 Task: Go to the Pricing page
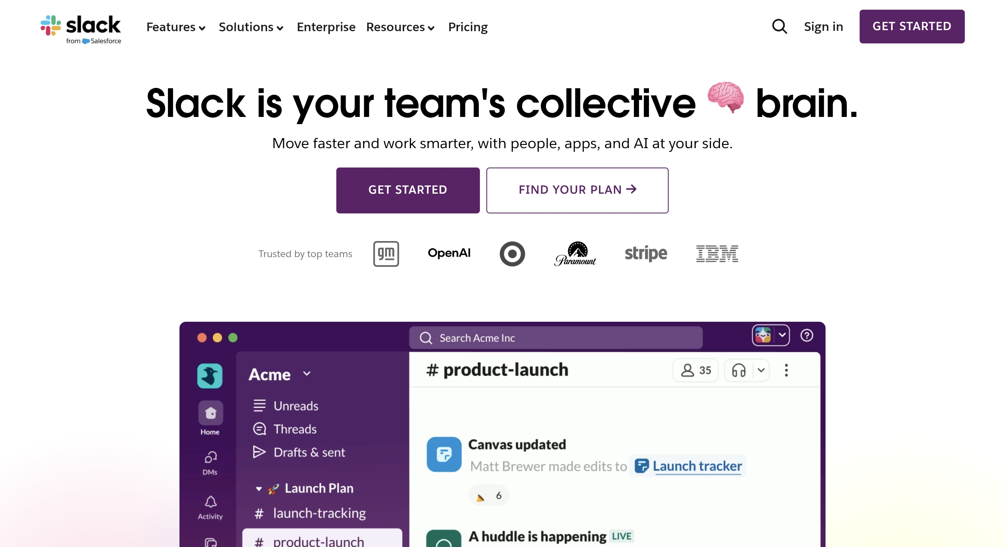[468, 27]
